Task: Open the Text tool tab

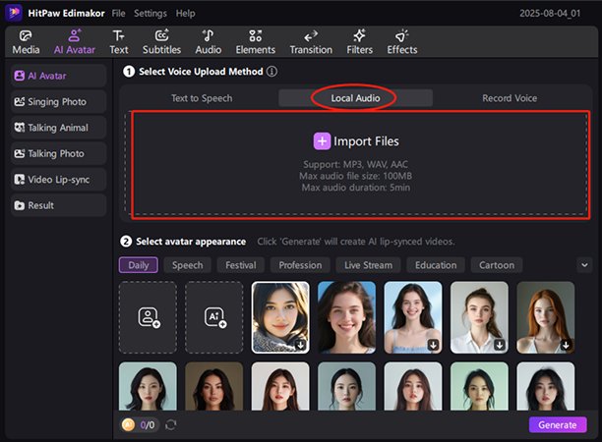Action: coord(119,42)
